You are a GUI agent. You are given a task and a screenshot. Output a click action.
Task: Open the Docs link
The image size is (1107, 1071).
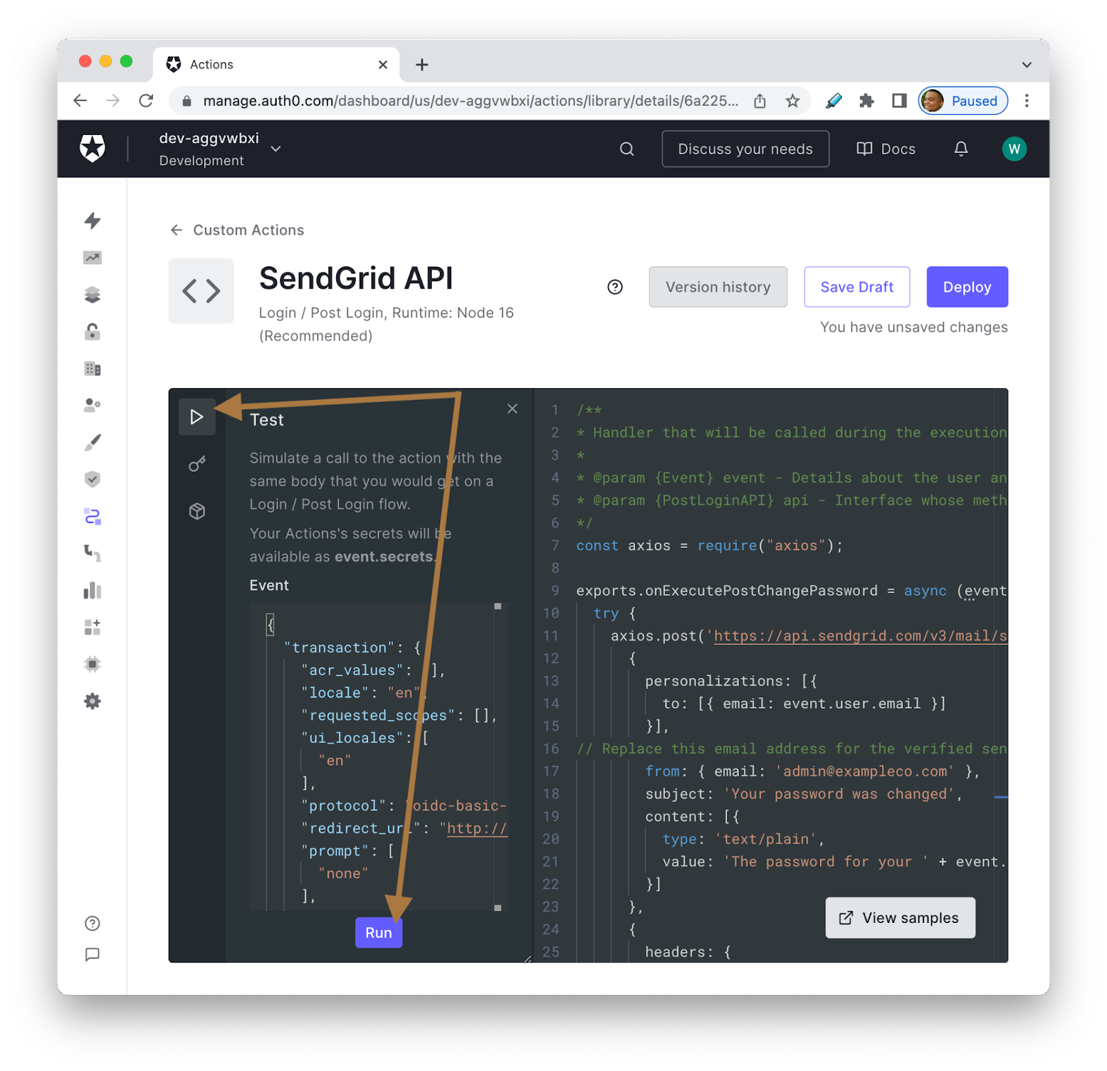(886, 149)
